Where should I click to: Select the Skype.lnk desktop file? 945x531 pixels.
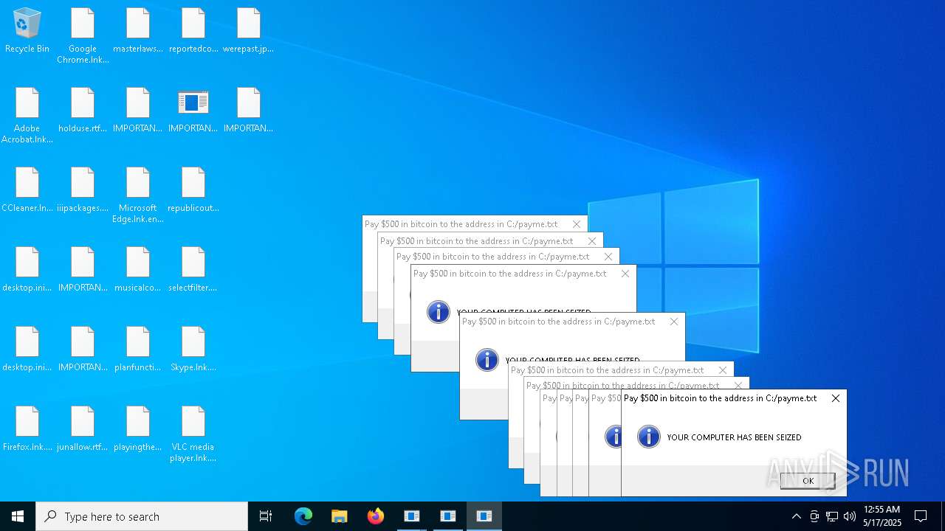(193, 350)
